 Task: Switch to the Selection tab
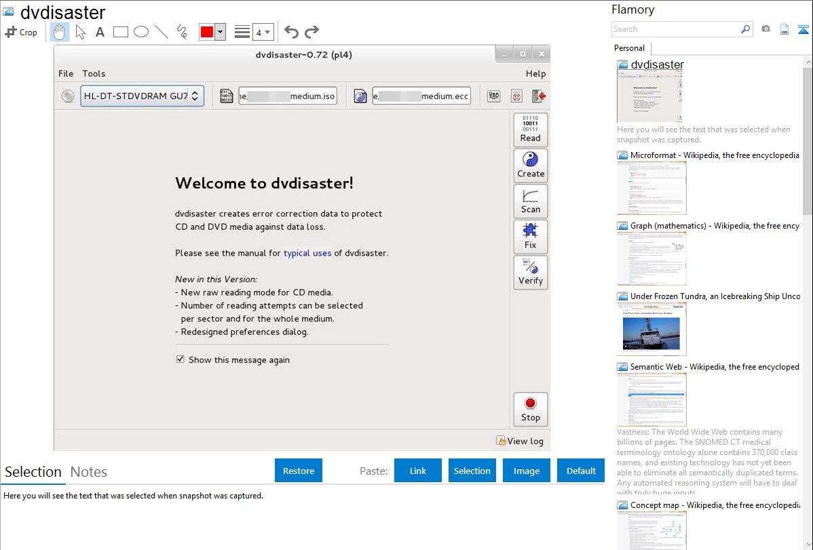(x=33, y=472)
